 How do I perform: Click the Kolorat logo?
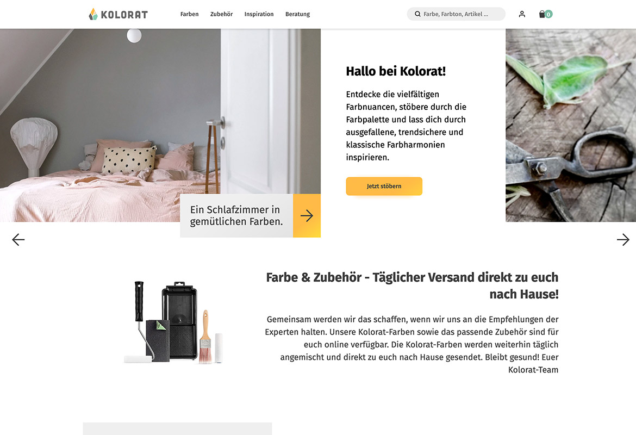pos(118,14)
